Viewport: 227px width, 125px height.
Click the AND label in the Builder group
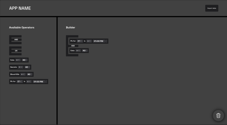(x=73, y=46)
